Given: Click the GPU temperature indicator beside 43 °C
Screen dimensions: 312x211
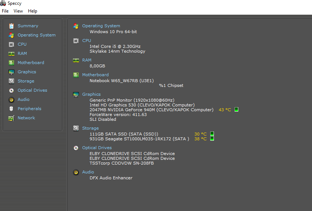Looking at the screenshot, I should click(x=236, y=109).
